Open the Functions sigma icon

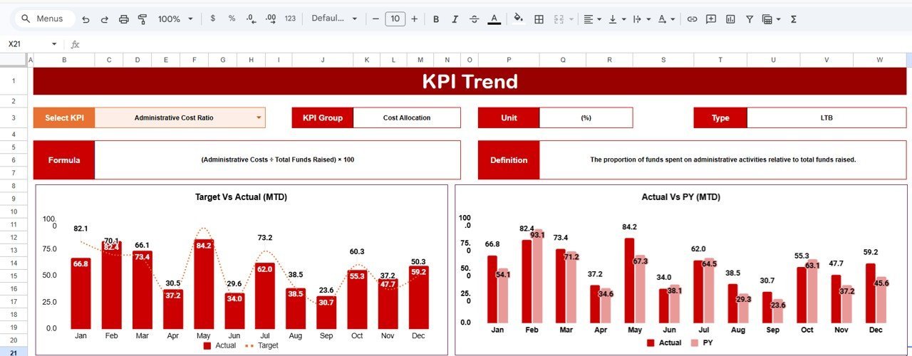[794, 19]
